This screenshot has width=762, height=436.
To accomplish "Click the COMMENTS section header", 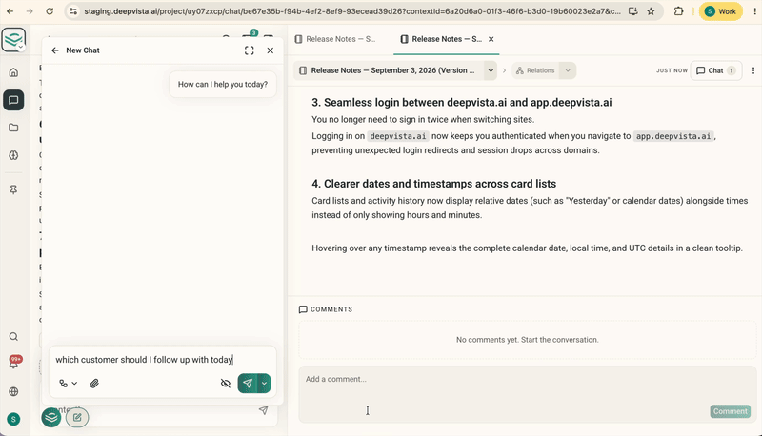I will (x=326, y=309).
